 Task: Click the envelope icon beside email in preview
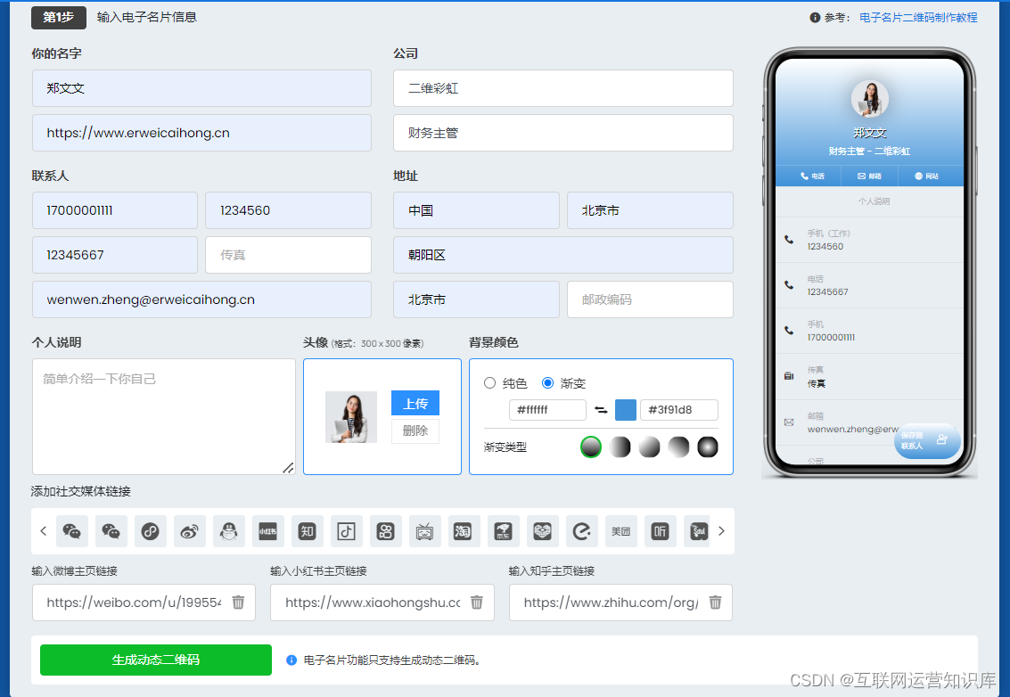789,422
